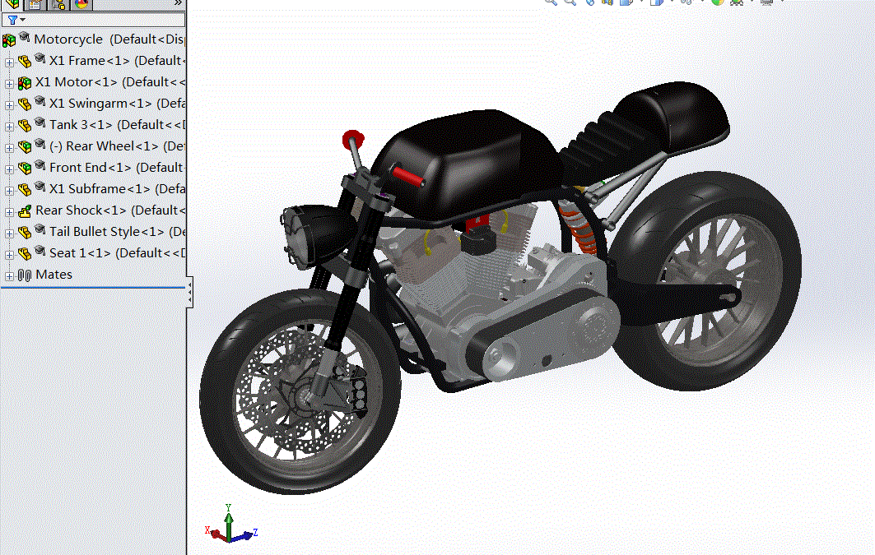Click the graduation cap icon beside X1 Subframe
This screenshot has height=555, width=875.
pos(40,186)
